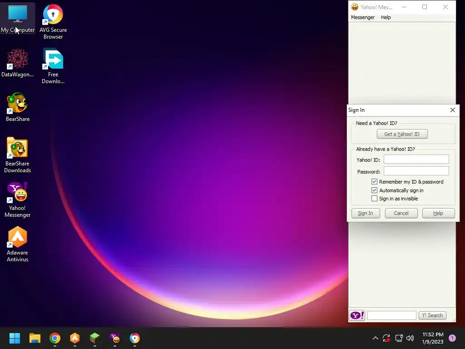Focus the Password input field
Viewport: 465px width, 349px height.
coord(416,171)
